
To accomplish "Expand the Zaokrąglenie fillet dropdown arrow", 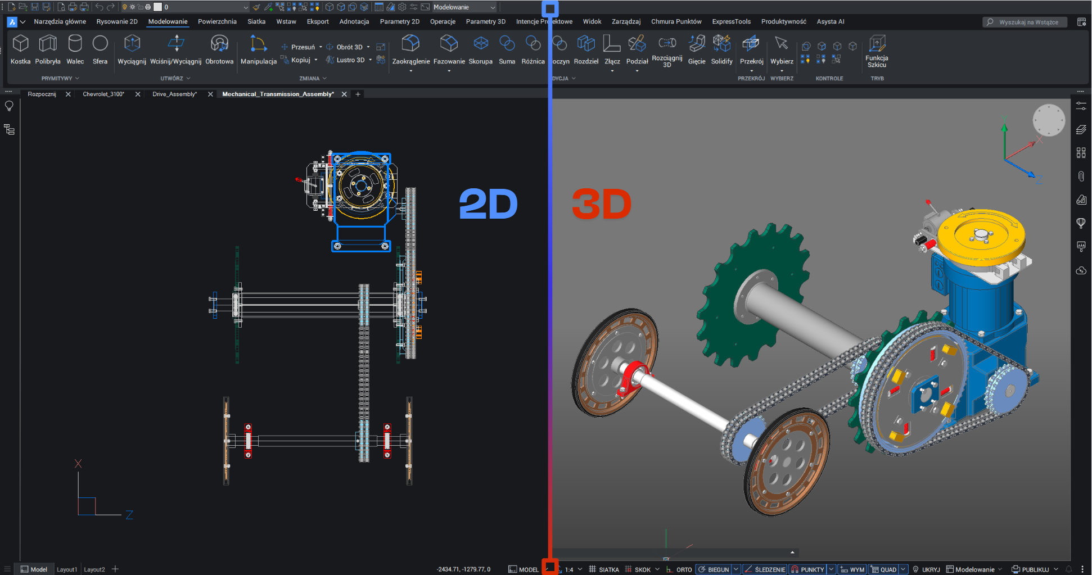I will (x=410, y=71).
